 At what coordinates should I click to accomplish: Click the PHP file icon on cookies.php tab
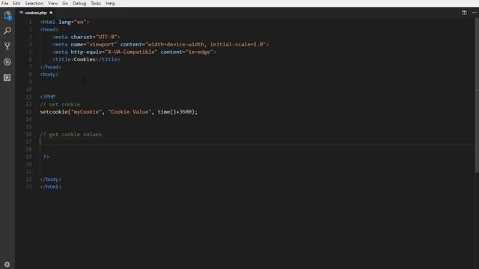pos(21,13)
